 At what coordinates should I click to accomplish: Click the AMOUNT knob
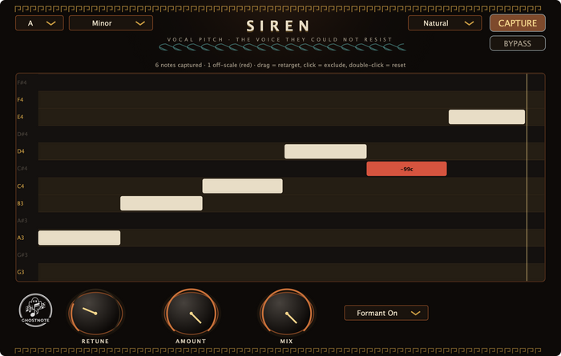click(x=191, y=313)
